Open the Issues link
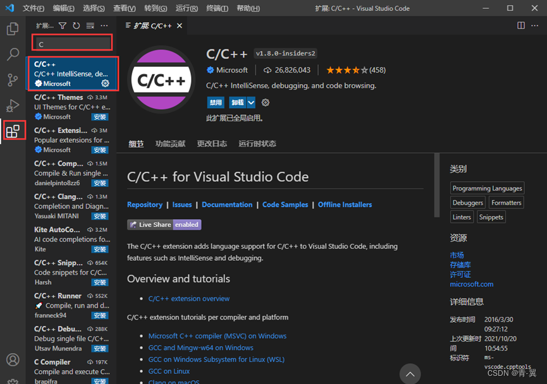Viewport: 547px width, 384px height. point(182,205)
